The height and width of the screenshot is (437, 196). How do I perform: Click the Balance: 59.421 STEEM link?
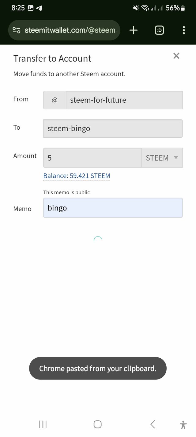[77, 176]
